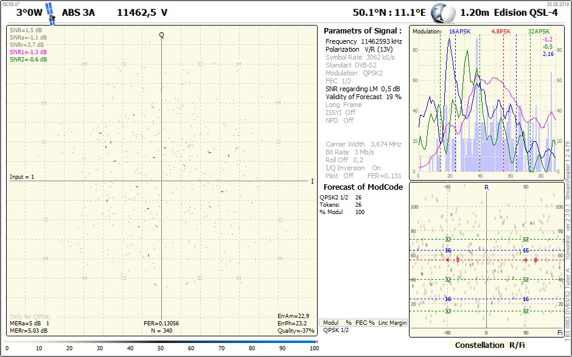Image resolution: width=572 pixels, height=357 pixels.
Task: Click the 50.1°N : 11.1°E coordinates
Action: 389,13
